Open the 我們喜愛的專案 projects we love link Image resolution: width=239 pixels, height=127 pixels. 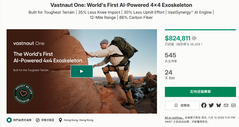pyautogui.click(x=22, y=120)
